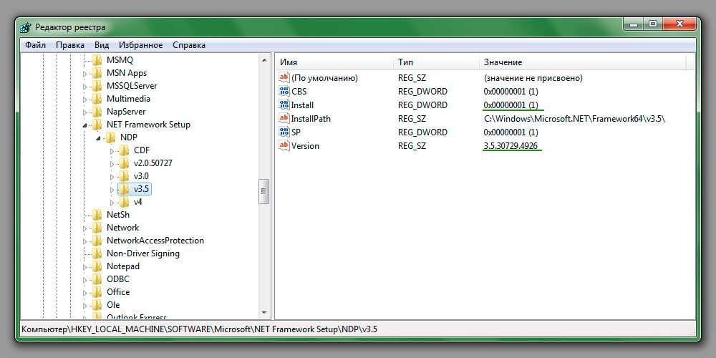Image resolution: width=716 pixels, height=358 pixels.
Task: Select the CBS DWORD value icon
Action: point(284,92)
